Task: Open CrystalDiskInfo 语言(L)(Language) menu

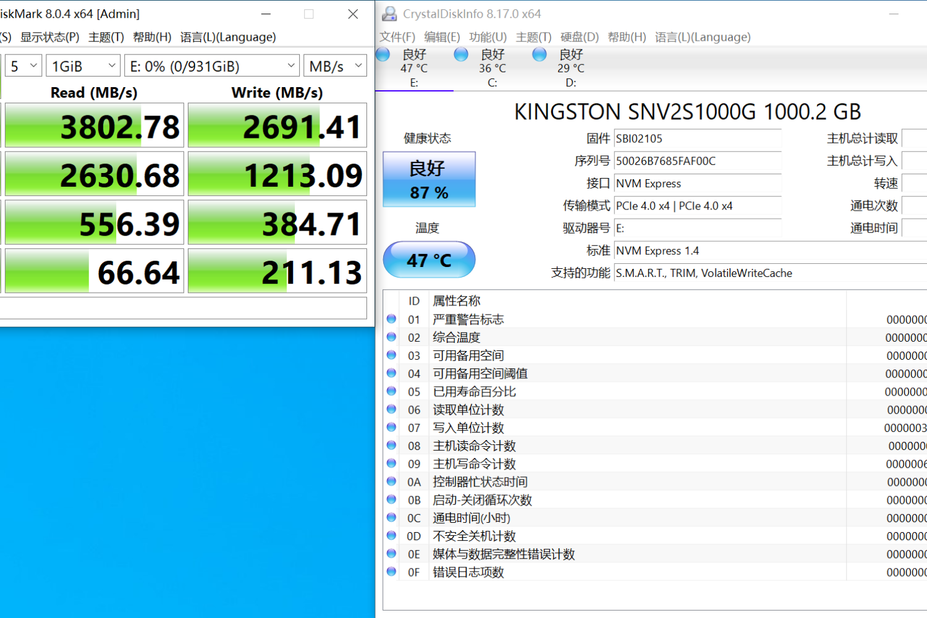Action: [703, 37]
